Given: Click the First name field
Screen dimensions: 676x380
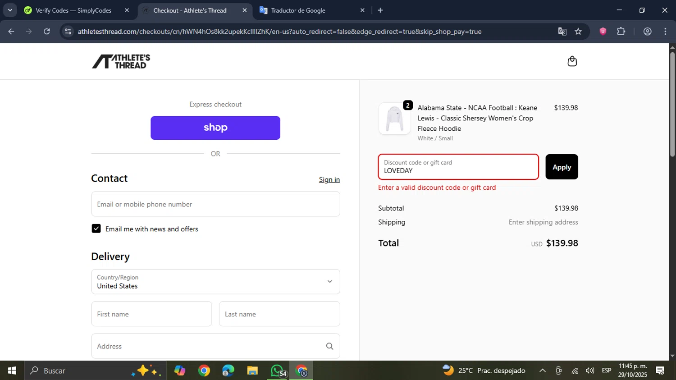Looking at the screenshot, I should (x=151, y=314).
